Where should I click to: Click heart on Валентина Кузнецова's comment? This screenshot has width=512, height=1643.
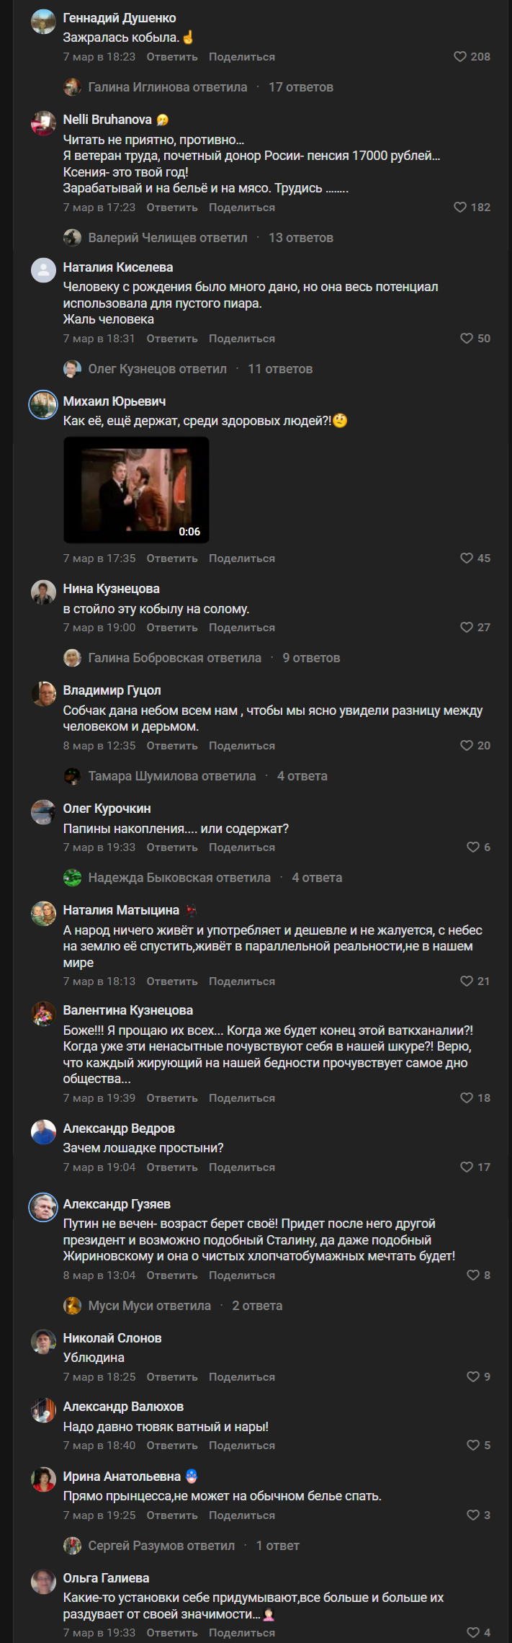click(x=467, y=1098)
